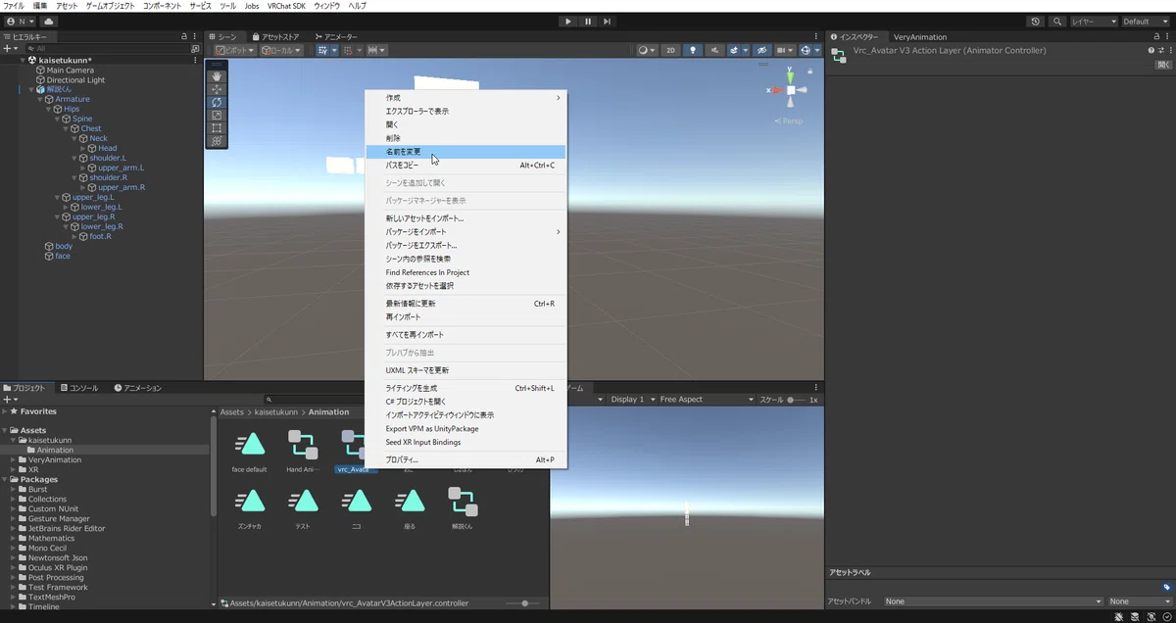Click the step forward button
Image resolution: width=1176 pixels, height=623 pixels.
(608, 21)
